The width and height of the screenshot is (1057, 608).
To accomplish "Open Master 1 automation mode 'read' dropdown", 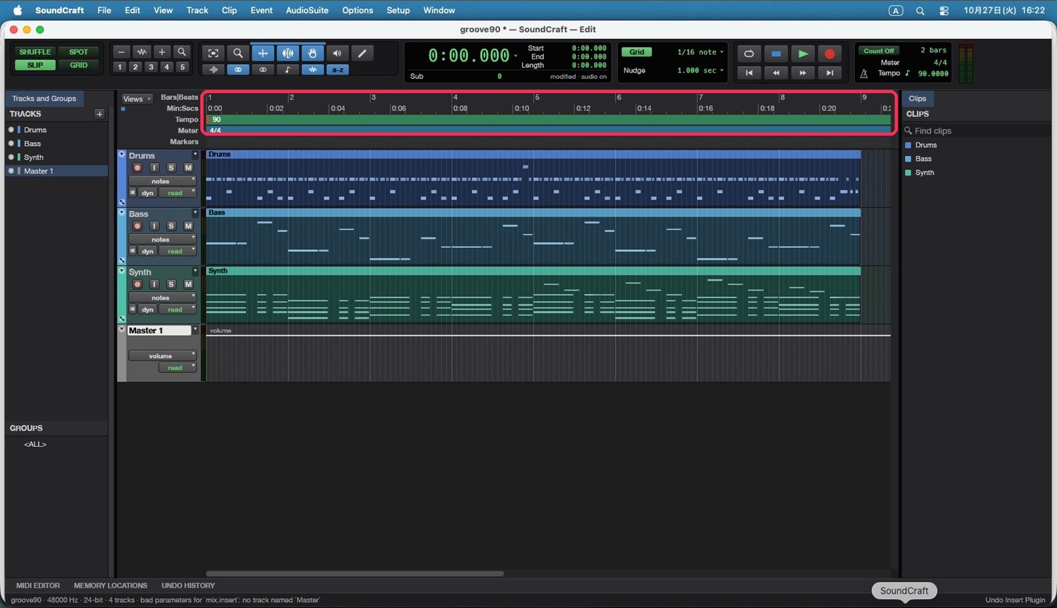I will 178,368.
